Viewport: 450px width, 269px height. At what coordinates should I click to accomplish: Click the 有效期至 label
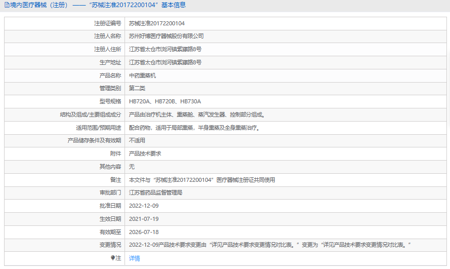tap(110, 232)
